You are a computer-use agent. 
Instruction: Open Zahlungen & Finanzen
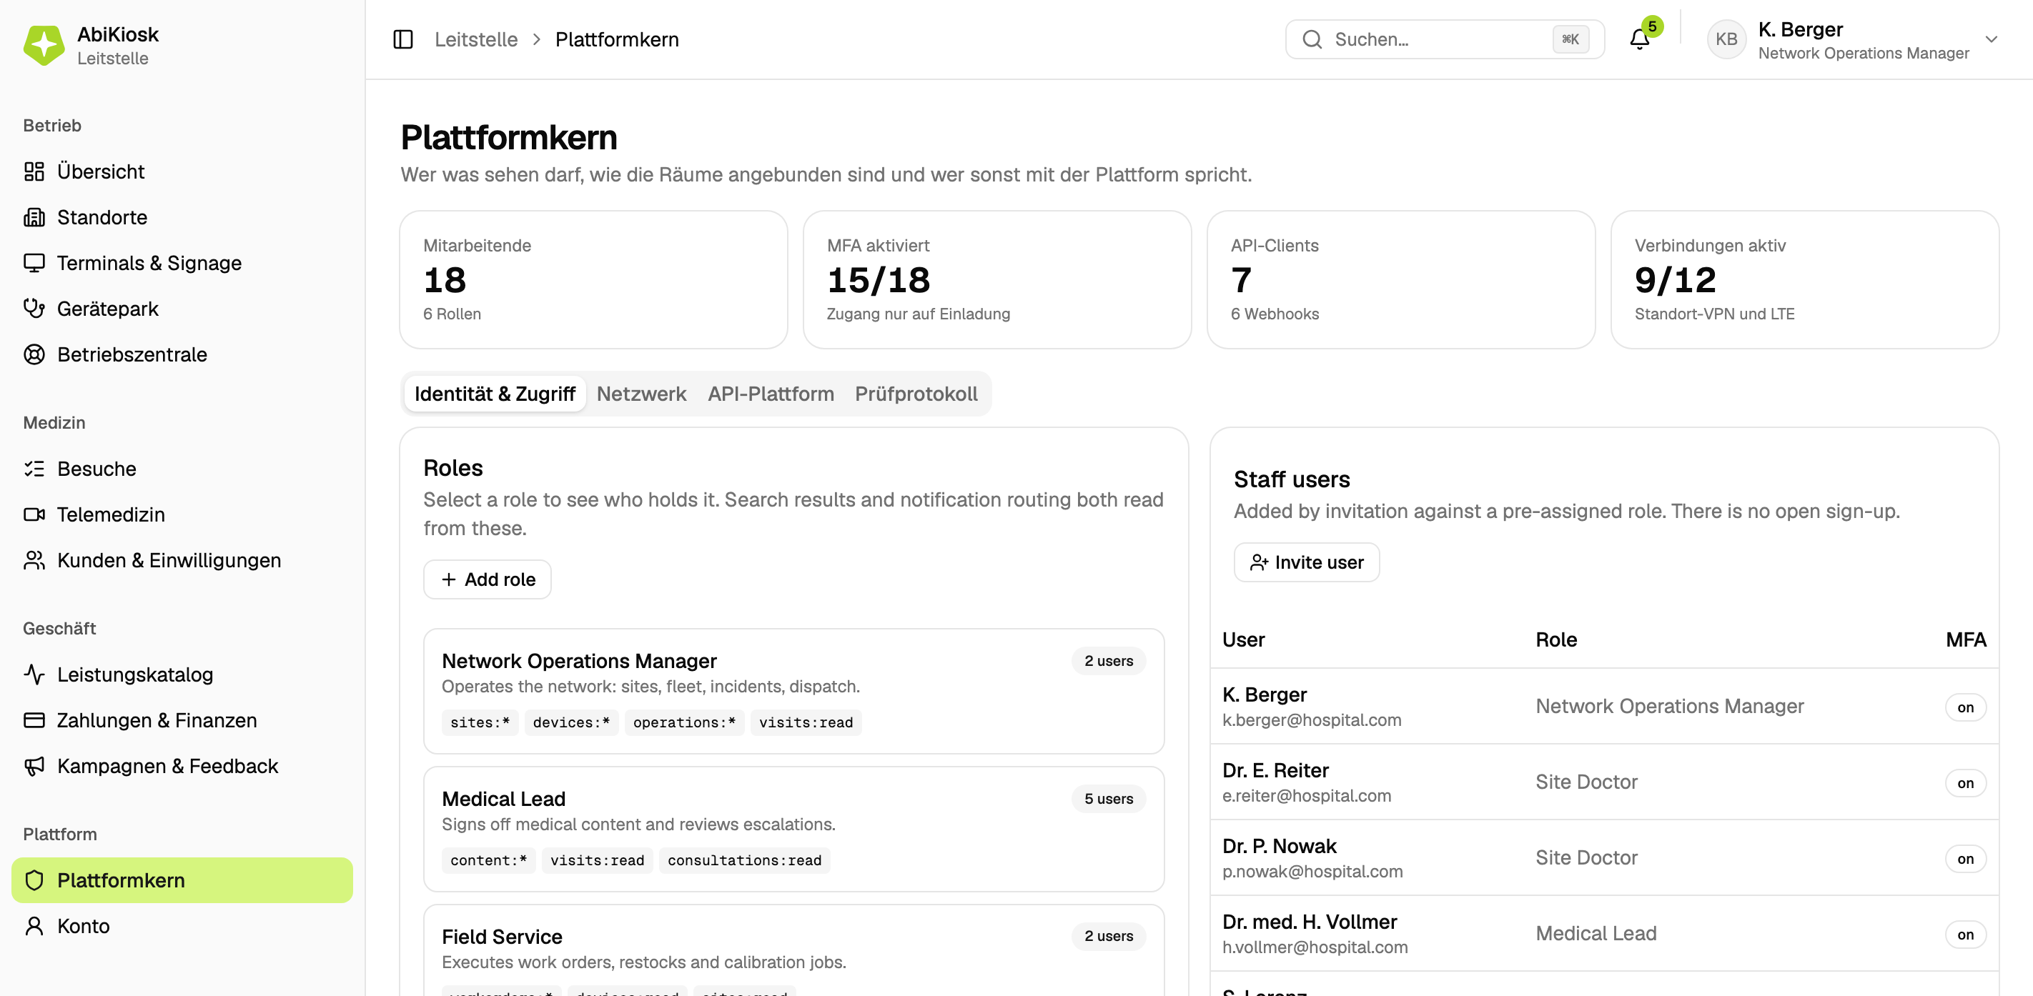182,720
